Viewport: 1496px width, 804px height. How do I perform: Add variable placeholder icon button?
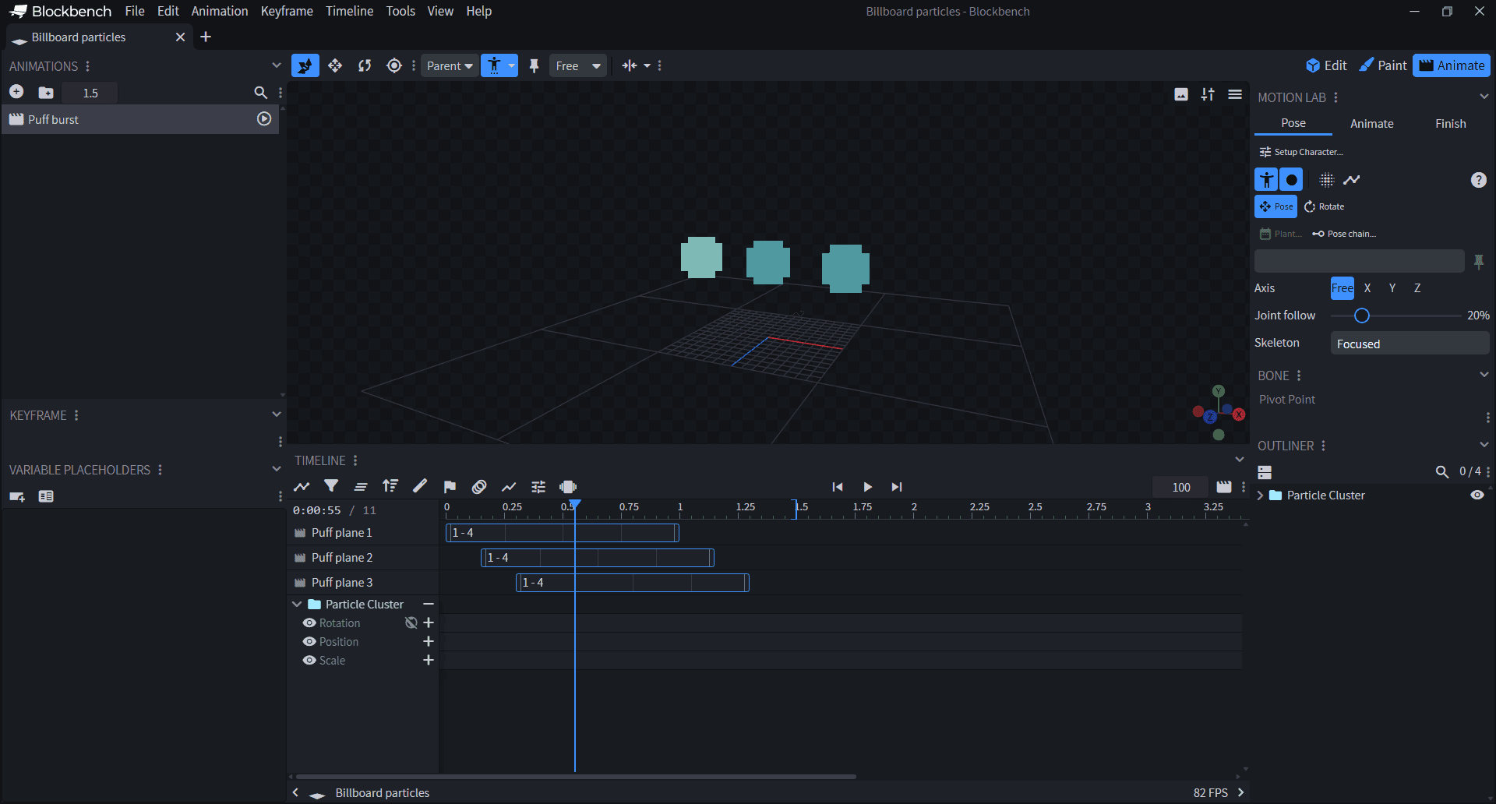click(x=17, y=496)
